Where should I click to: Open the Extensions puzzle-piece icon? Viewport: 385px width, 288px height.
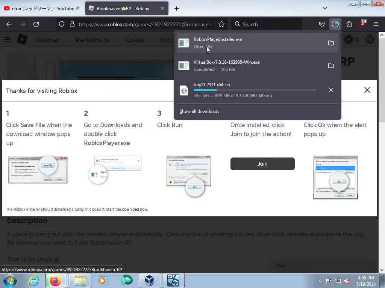tap(349, 24)
